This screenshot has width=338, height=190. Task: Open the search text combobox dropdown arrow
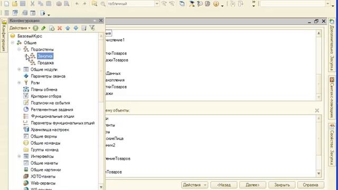tap(157, 4)
